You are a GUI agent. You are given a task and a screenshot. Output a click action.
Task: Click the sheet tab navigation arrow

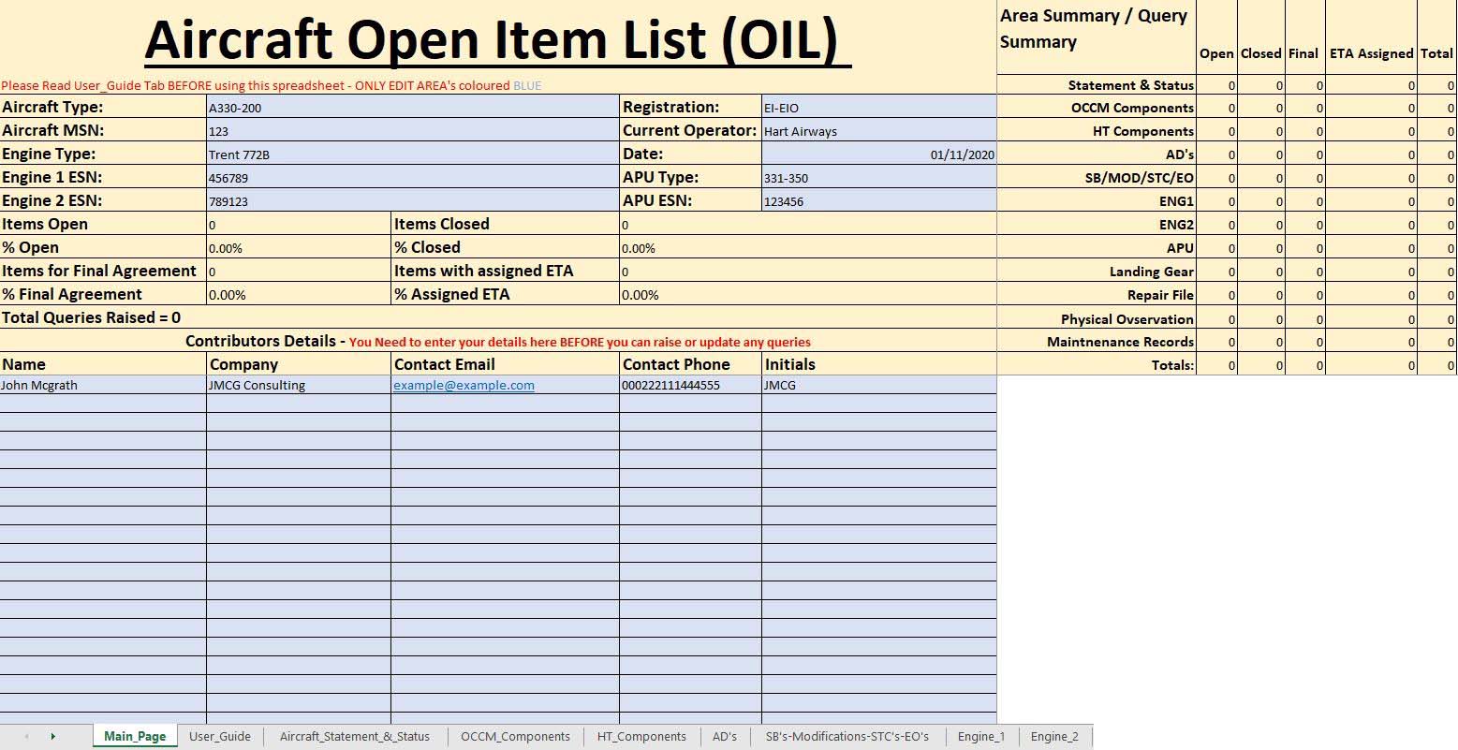tap(53, 736)
